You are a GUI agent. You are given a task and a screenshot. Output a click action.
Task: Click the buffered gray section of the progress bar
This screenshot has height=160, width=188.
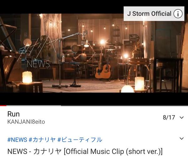point(34,106)
